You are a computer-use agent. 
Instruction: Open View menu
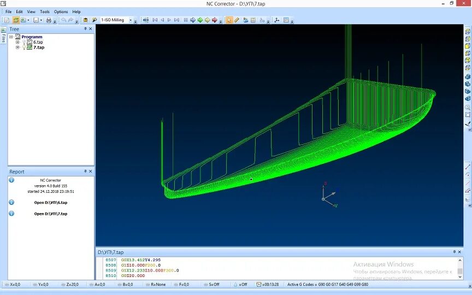click(31, 11)
